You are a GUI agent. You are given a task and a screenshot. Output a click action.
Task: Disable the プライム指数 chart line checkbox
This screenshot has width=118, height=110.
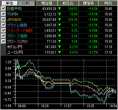(x=3, y=25)
